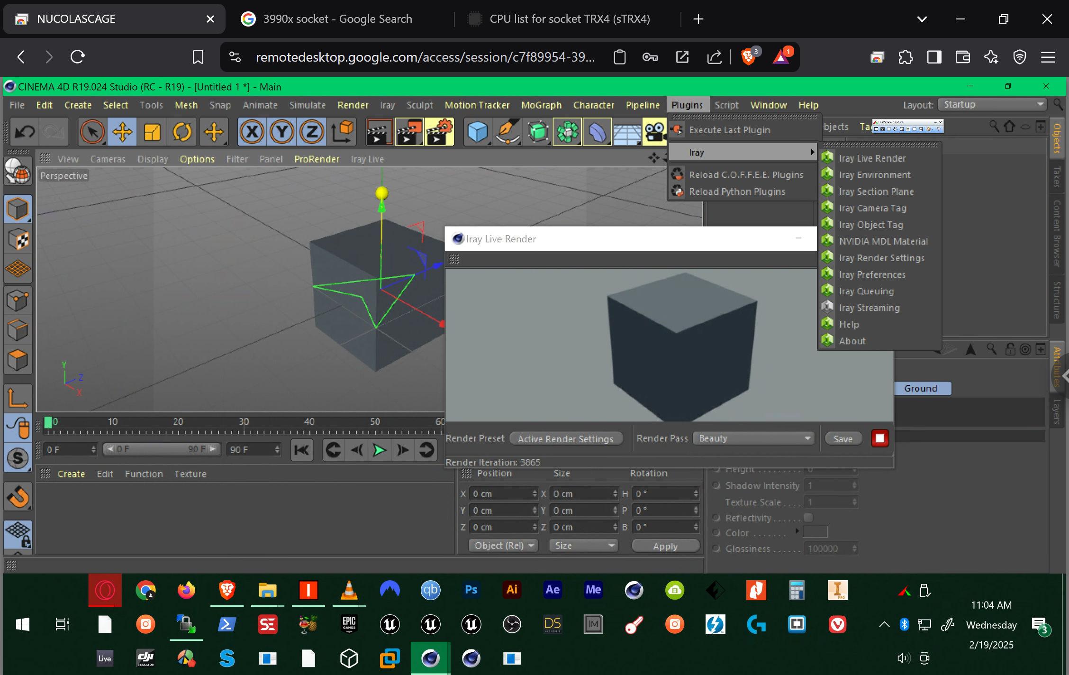1069x675 pixels.
Task: Add a Camera object
Action: click(655, 131)
